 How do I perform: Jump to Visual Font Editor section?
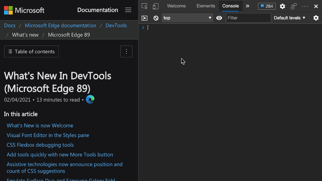pos(48,135)
